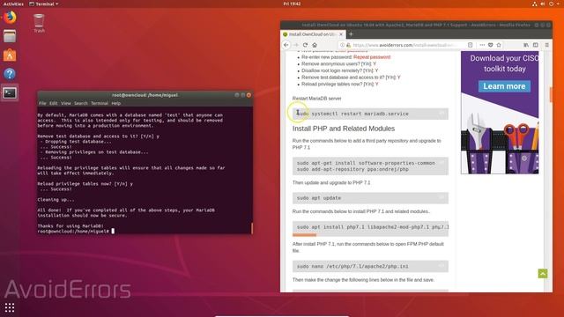Show applications grid at dock bottom
The width and height of the screenshot is (564, 317).
pyautogui.click(x=10, y=307)
